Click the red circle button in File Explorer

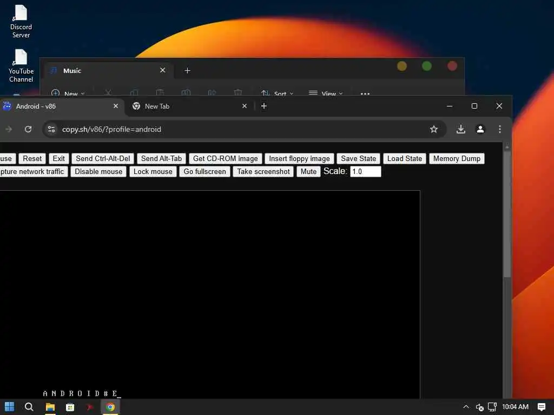coord(452,66)
